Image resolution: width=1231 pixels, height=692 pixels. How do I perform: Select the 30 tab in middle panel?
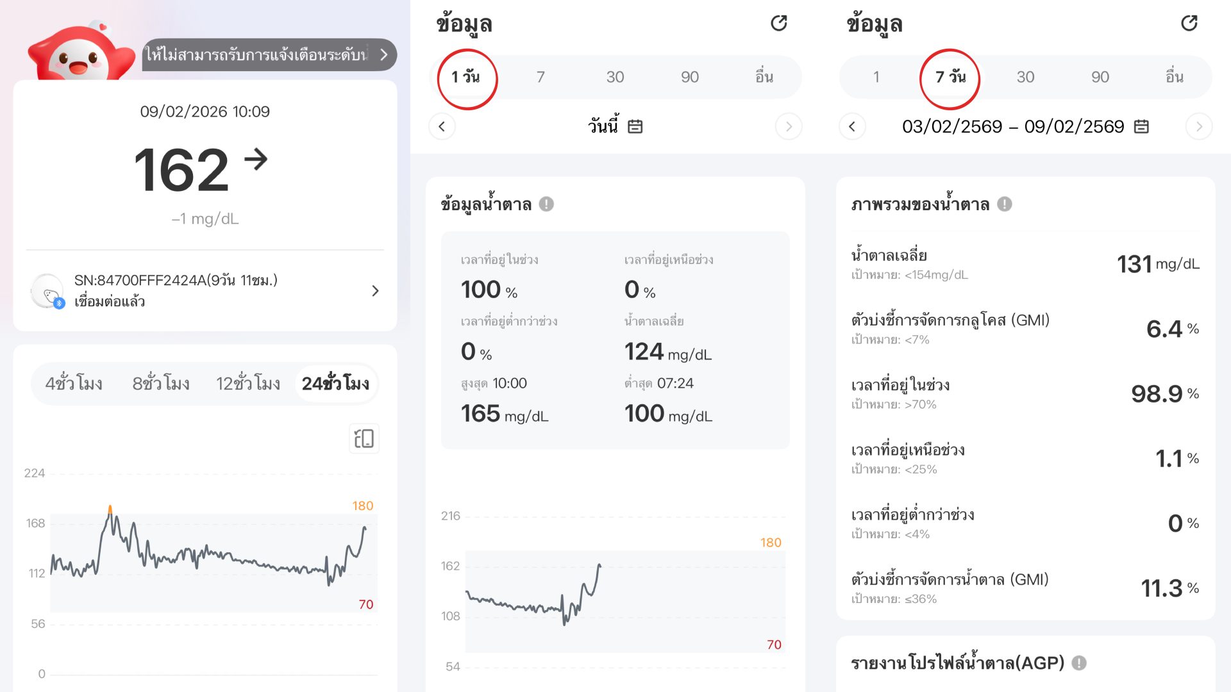click(x=615, y=78)
